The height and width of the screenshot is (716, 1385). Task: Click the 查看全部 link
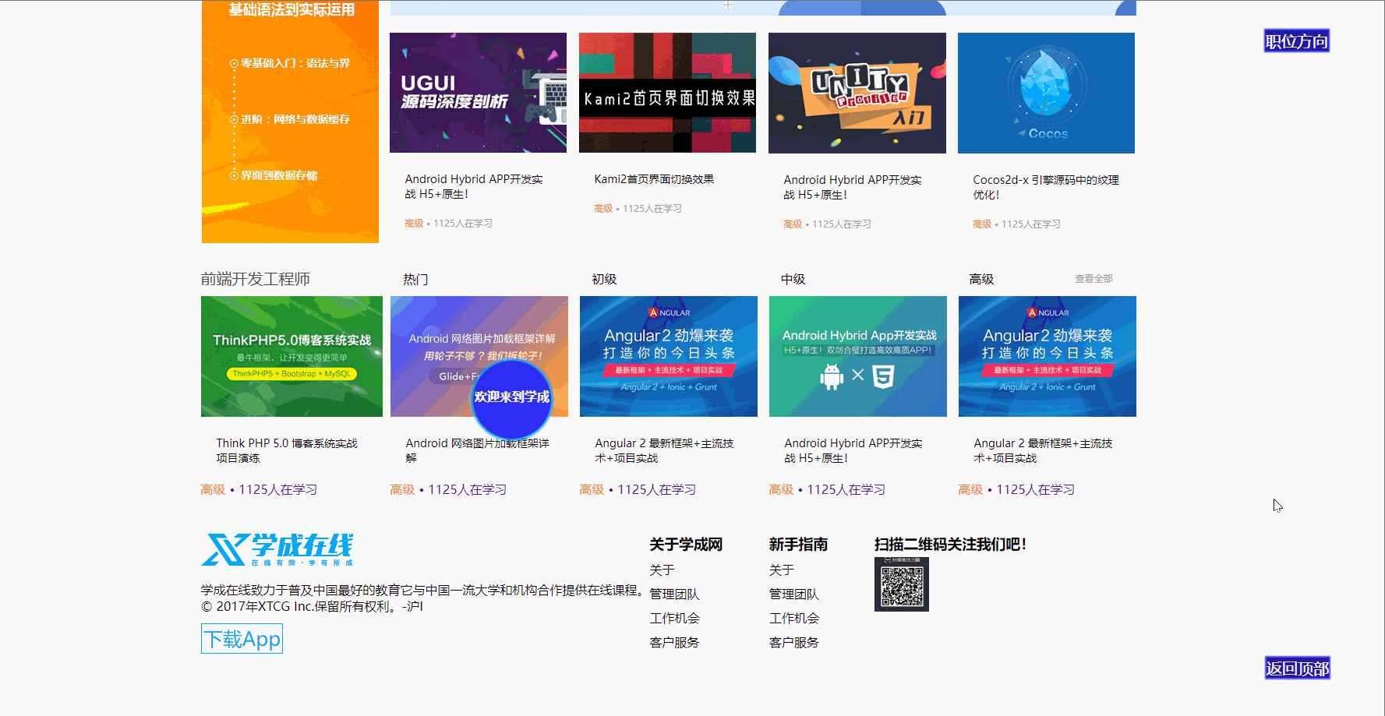(x=1094, y=279)
